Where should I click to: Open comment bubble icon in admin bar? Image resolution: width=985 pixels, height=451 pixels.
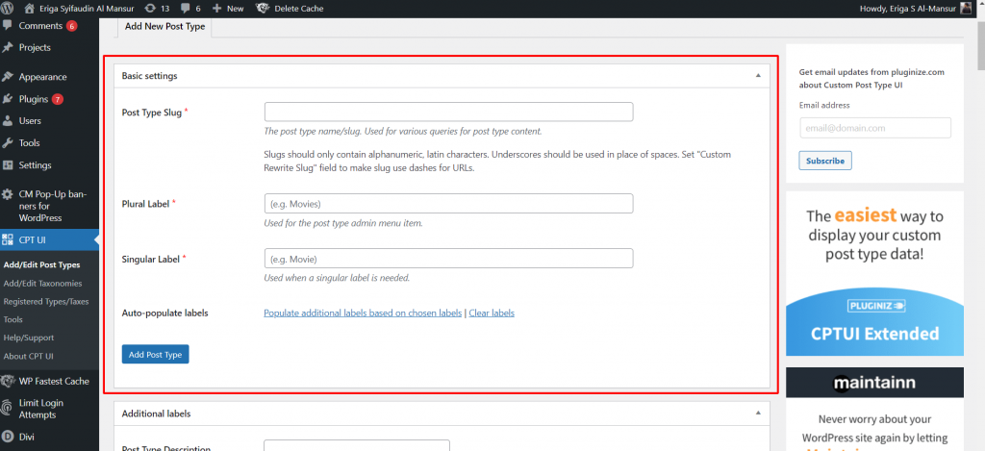pyautogui.click(x=186, y=9)
